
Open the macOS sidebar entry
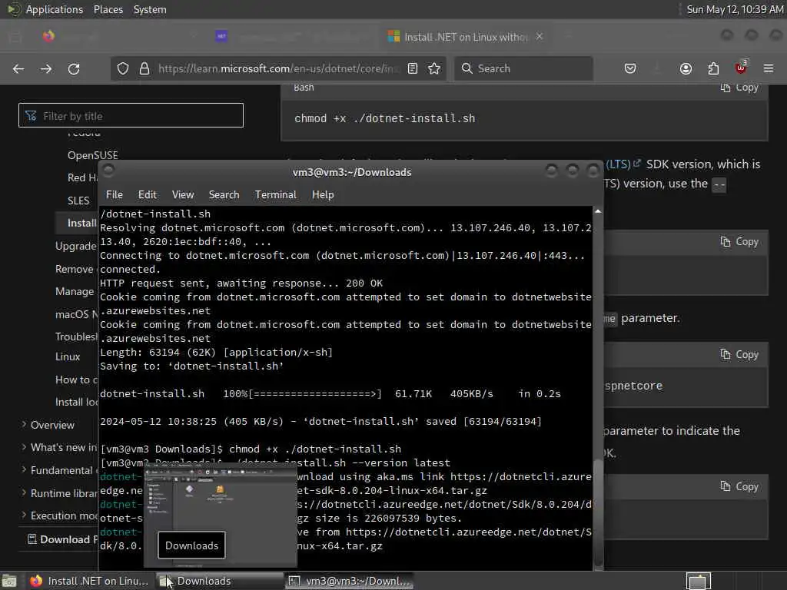coord(76,314)
